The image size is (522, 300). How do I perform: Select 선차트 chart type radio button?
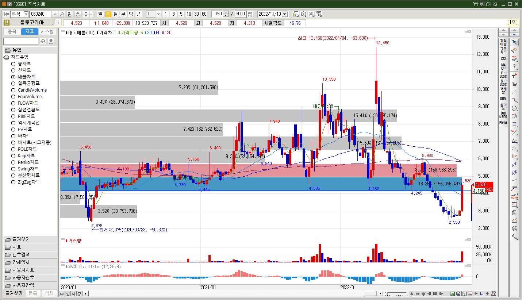13,70
